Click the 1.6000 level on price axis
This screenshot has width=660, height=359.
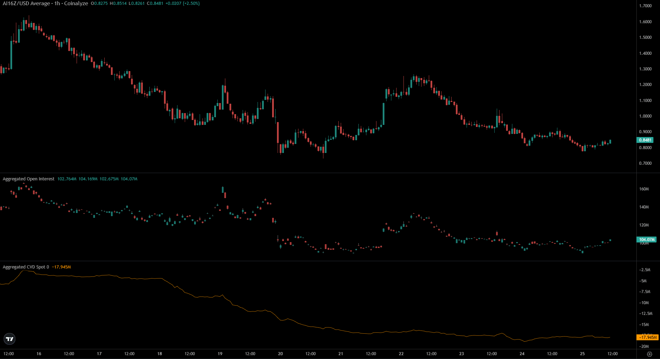tap(645, 22)
